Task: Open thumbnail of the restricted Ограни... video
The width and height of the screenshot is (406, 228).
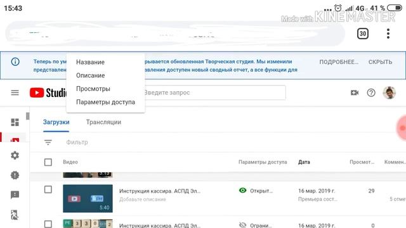Action: click(x=88, y=224)
